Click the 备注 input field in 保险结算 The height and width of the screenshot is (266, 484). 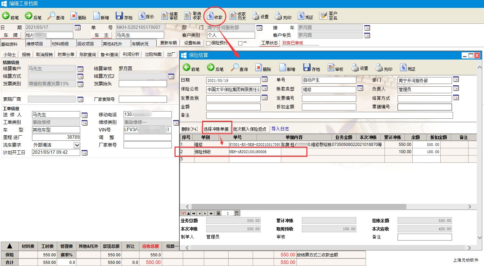click(x=329, y=115)
